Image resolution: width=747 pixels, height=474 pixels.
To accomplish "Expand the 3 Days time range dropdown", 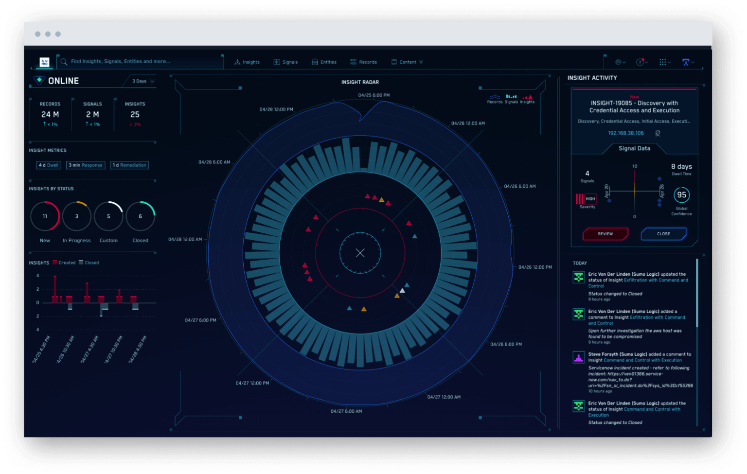I will pyautogui.click(x=143, y=81).
